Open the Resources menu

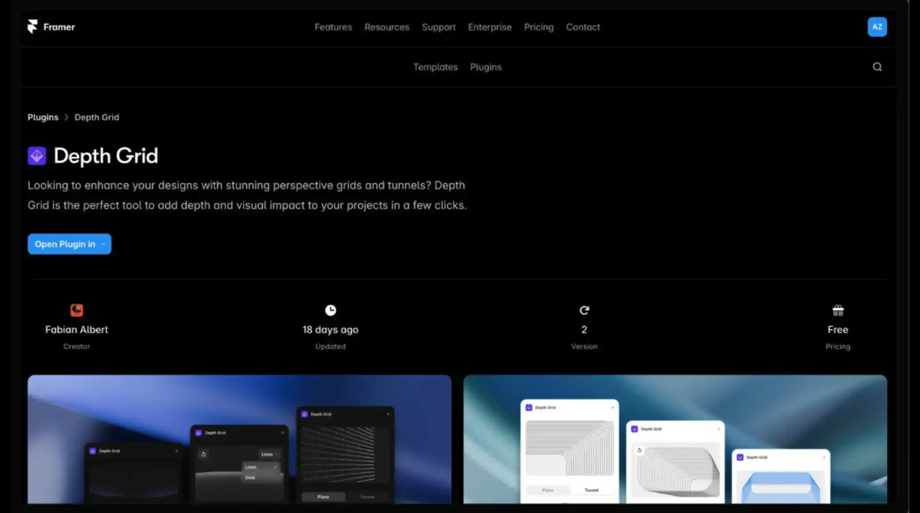click(386, 27)
